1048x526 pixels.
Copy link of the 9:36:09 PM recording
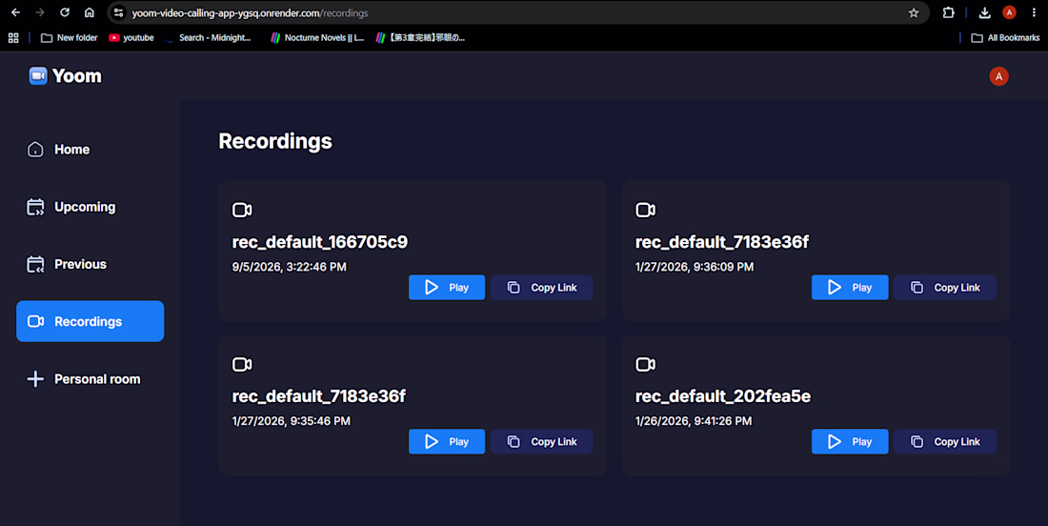click(945, 288)
